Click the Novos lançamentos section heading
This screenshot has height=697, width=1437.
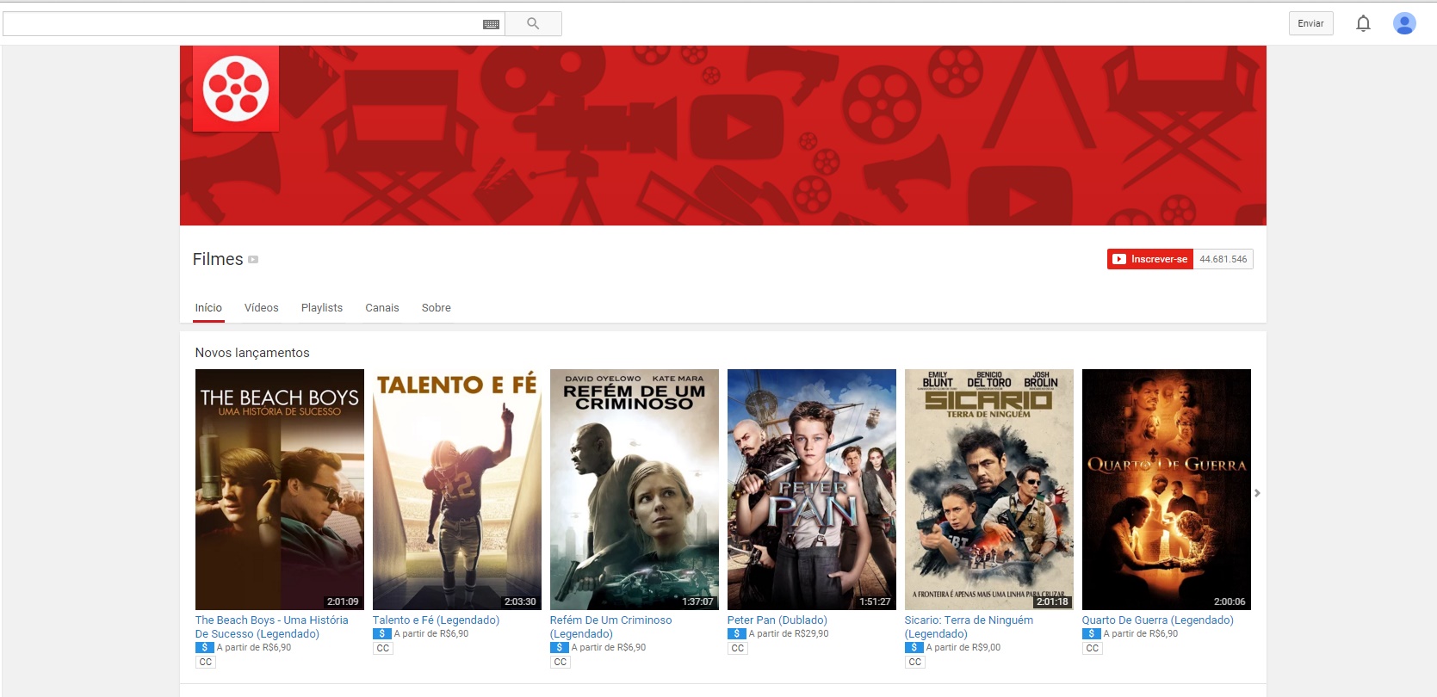(252, 353)
